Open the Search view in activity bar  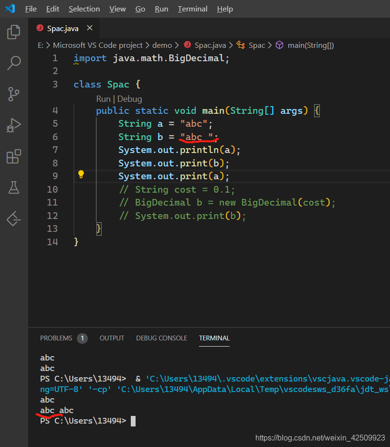14,63
